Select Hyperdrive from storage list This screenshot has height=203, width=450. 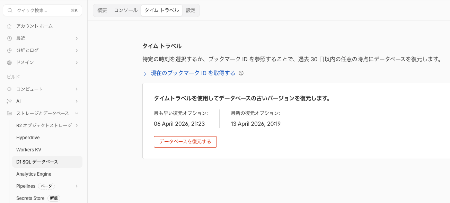click(x=28, y=138)
